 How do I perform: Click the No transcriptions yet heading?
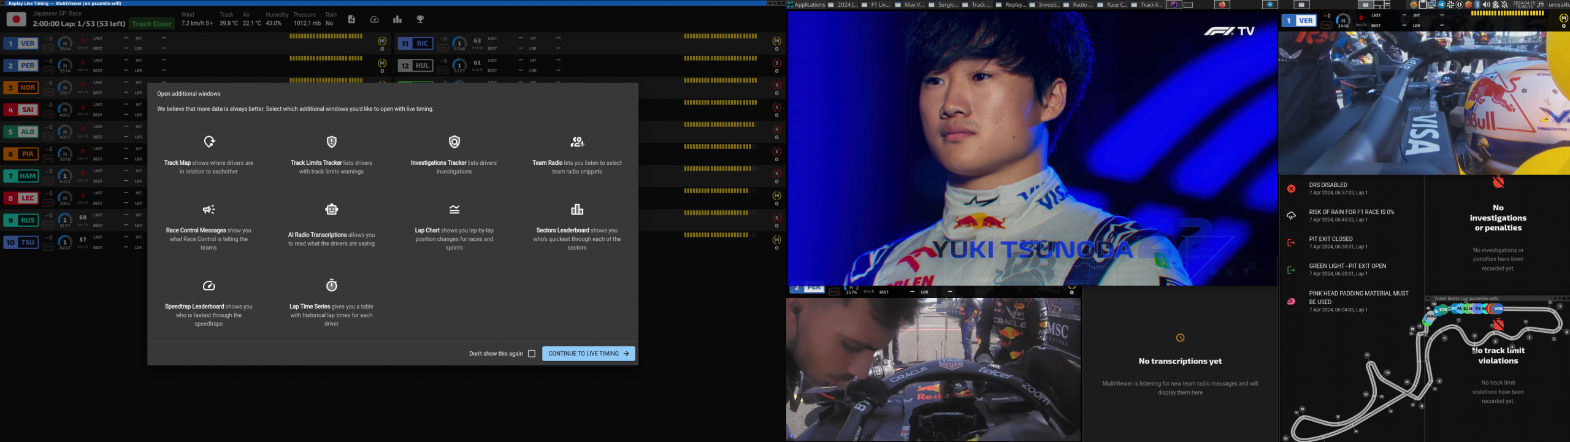click(x=1180, y=361)
